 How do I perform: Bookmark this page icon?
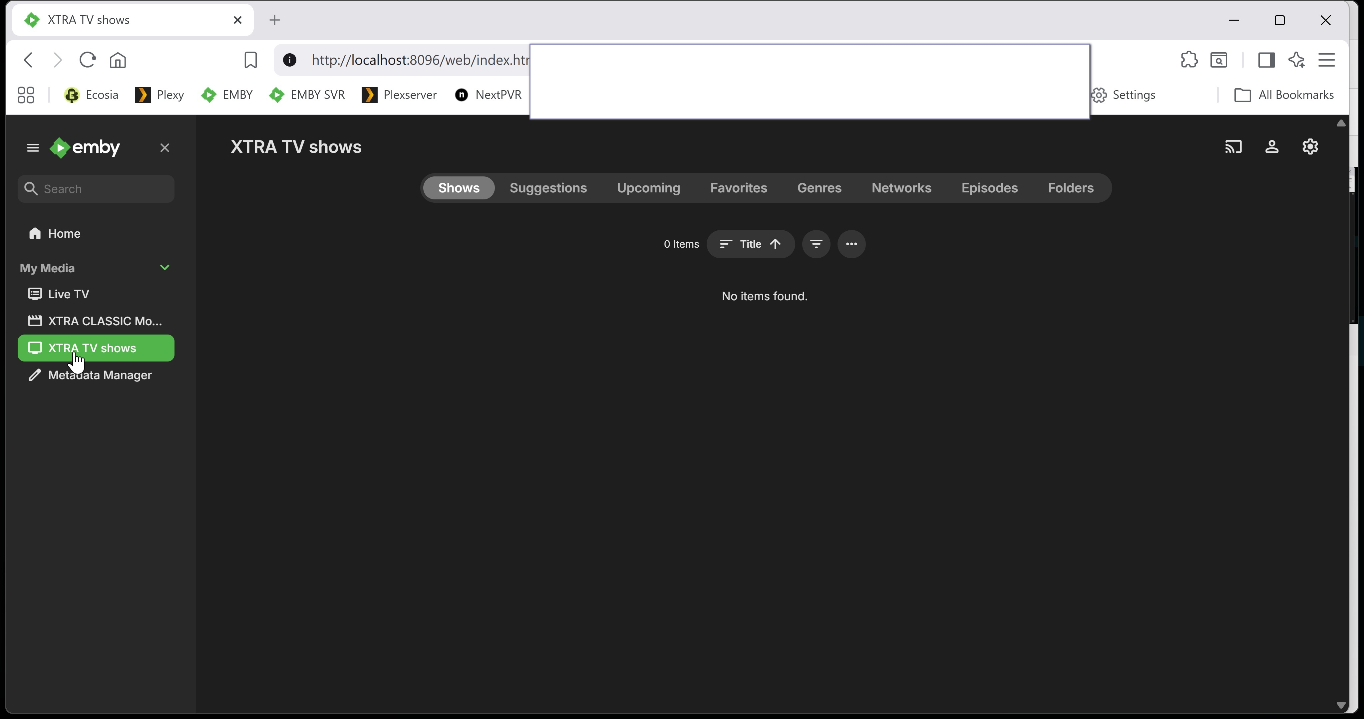(250, 60)
